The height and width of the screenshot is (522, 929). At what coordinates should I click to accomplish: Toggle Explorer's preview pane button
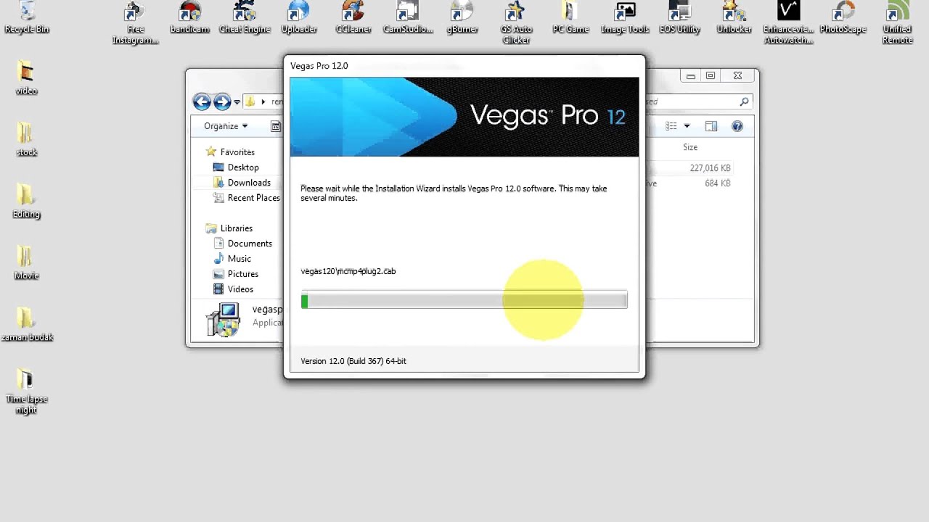(711, 126)
